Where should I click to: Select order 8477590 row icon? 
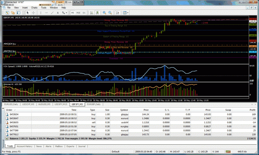point(7,131)
